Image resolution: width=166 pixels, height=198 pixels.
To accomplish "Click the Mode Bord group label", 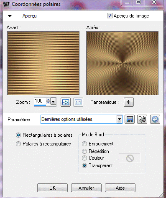I will click(93, 135).
